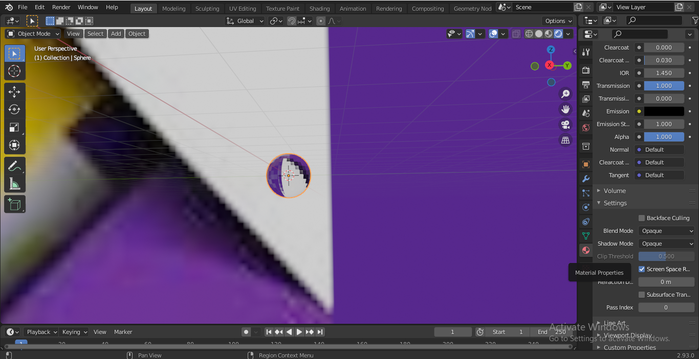The image size is (699, 359).
Task: Open the Blend Mode dropdown
Action: (666, 231)
